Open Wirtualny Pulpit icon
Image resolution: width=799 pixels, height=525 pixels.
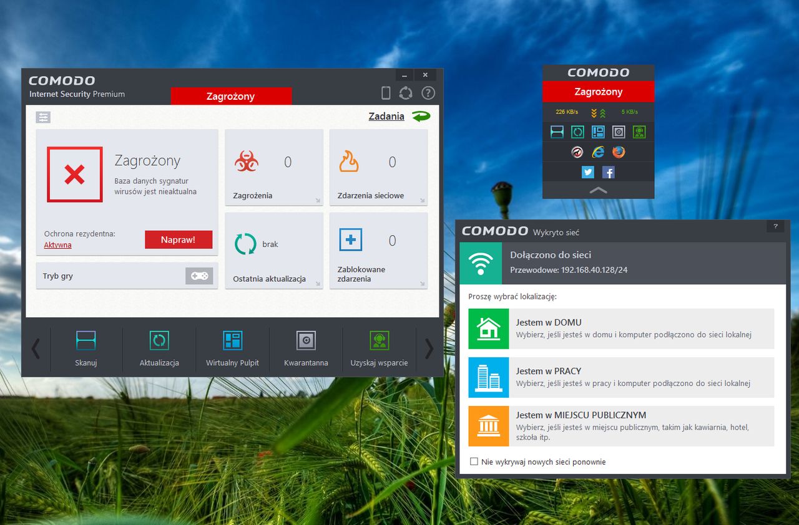click(x=232, y=349)
